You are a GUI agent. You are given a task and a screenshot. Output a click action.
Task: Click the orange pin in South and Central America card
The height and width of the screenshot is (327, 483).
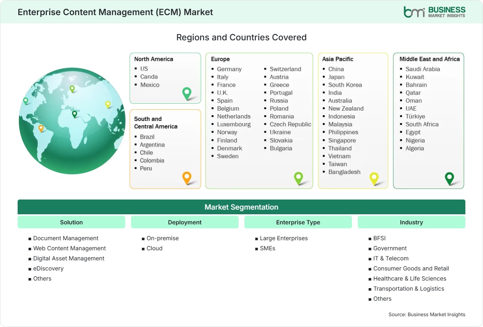coord(187,178)
